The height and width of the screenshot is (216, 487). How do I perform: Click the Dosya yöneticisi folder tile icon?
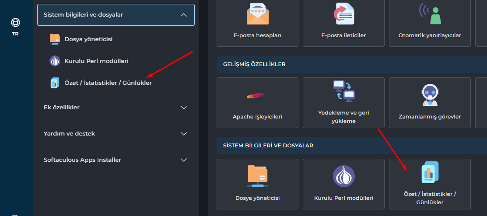pyautogui.click(x=257, y=176)
